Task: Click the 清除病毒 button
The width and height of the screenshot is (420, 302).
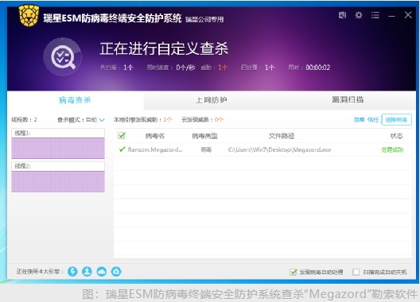Action: (x=396, y=120)
